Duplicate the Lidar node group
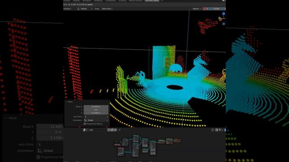The image size is (289, 162). (112, 130)
